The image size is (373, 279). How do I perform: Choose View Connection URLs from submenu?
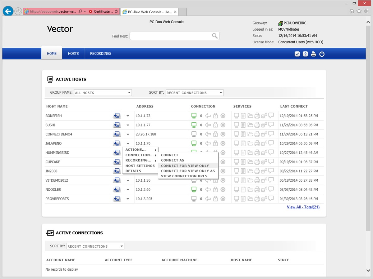(x=184, y=176)
